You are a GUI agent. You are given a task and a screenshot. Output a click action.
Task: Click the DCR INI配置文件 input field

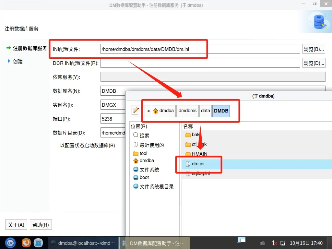200,63
